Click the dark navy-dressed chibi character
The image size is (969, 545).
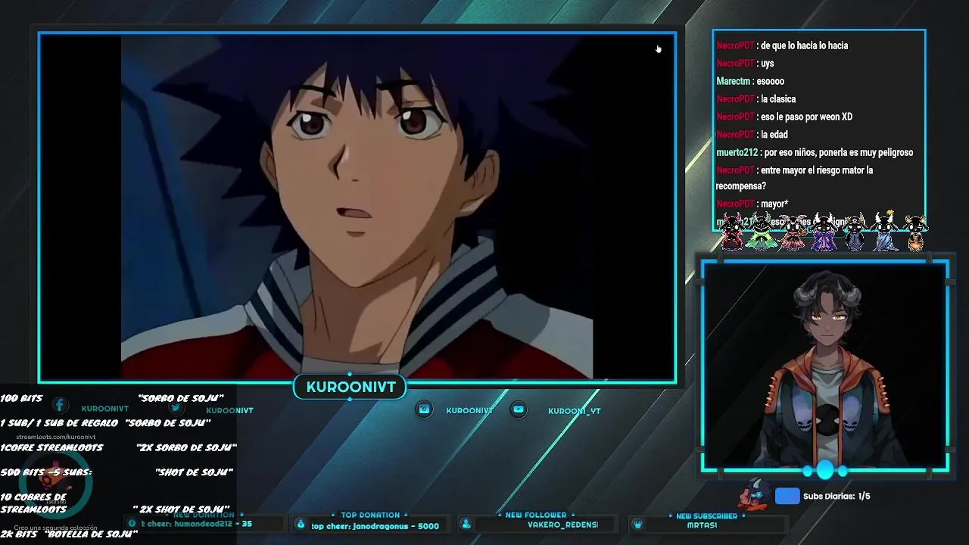(x=855, y=232)
